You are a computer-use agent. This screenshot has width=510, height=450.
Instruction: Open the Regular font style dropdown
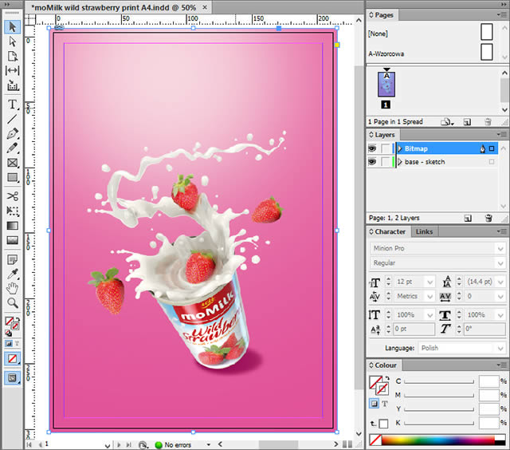[x=500, y=262]
